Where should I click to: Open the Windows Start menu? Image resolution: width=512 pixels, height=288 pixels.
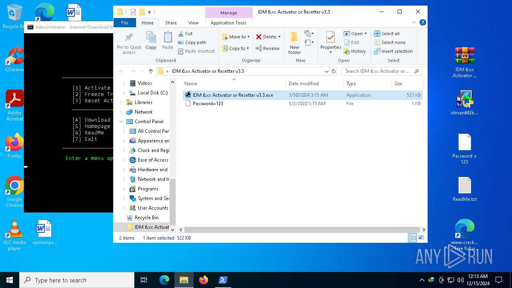pyautogui.click(x=10, y=280)
